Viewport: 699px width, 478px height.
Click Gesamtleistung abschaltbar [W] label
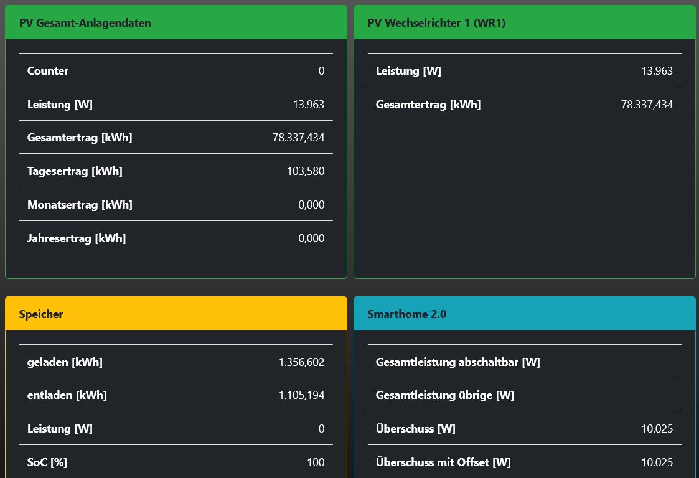pos(457,362)
